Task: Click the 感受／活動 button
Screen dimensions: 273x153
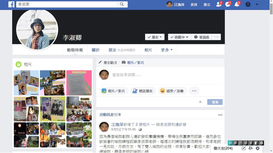Action: (x=172, y=91)
